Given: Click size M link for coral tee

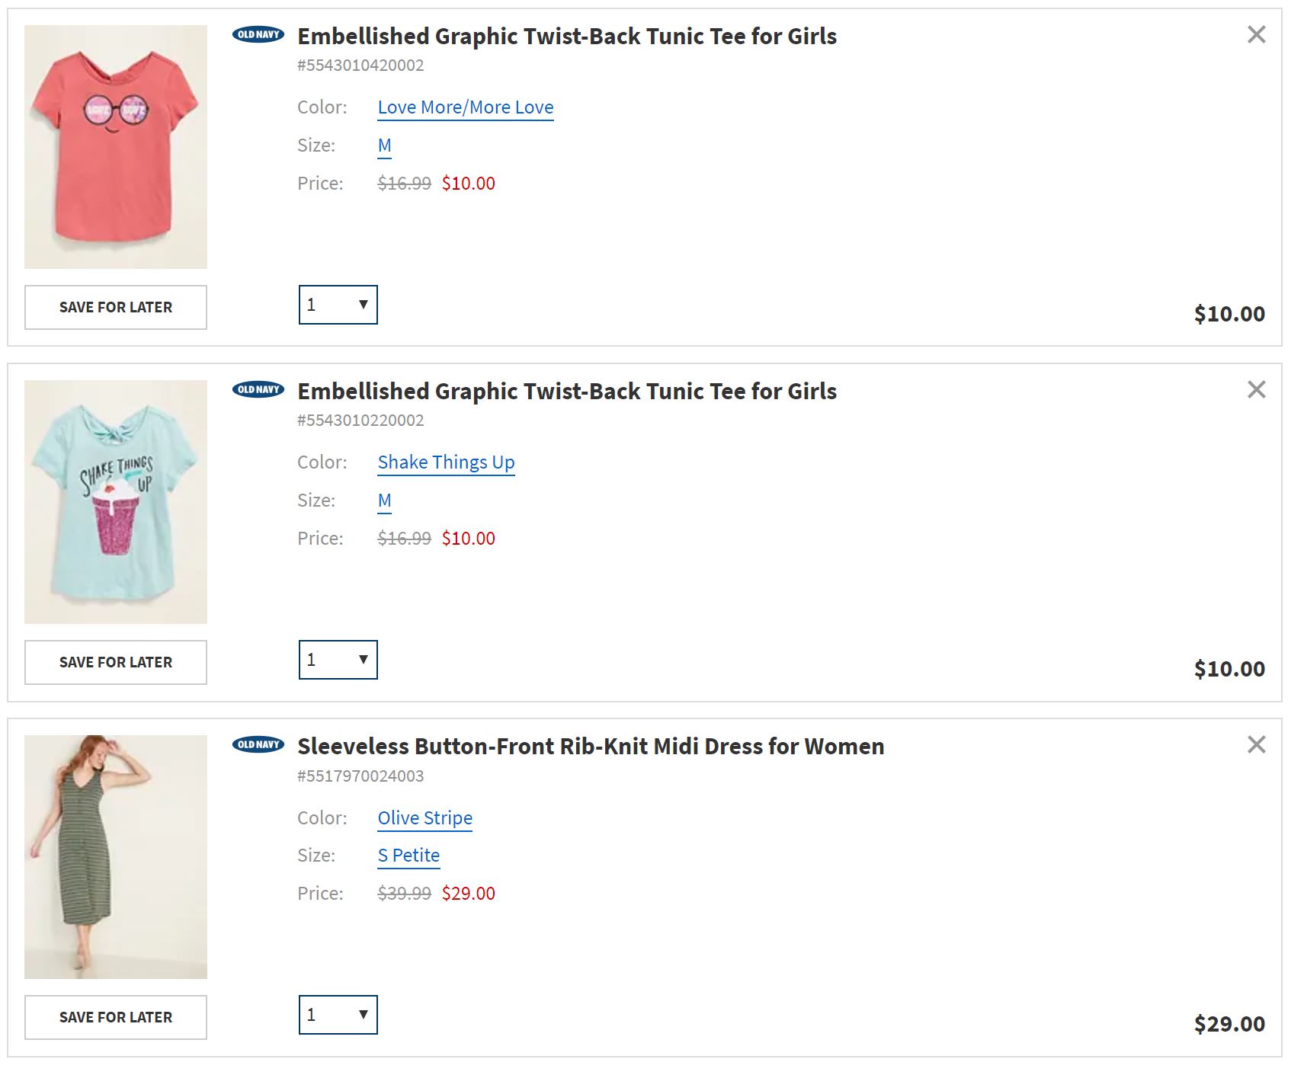Looking at the screenshot, I should pos(384,146).
